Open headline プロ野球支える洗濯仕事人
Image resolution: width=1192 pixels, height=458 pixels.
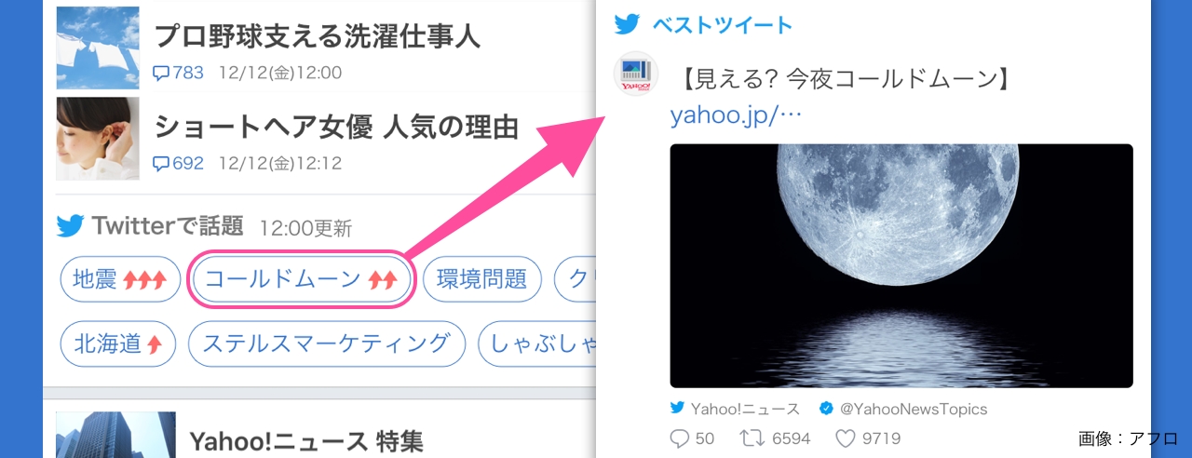(x=317, y=36)
